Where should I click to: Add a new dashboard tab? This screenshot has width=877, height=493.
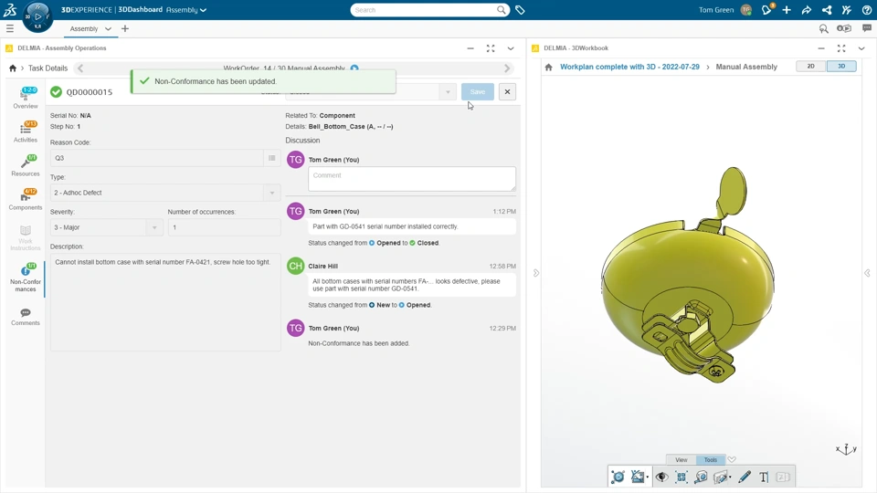[x=125, y=28]
